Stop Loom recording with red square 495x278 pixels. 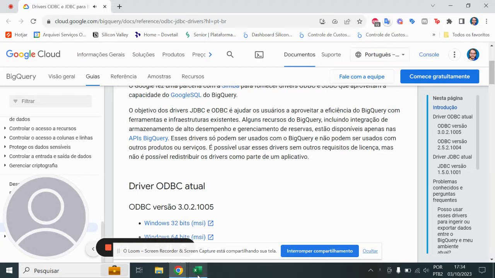(x=108, y=247)
